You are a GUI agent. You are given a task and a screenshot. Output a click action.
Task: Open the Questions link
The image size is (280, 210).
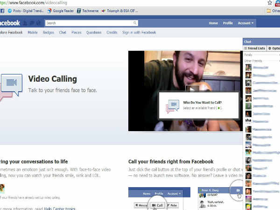[x=93, y=33]
